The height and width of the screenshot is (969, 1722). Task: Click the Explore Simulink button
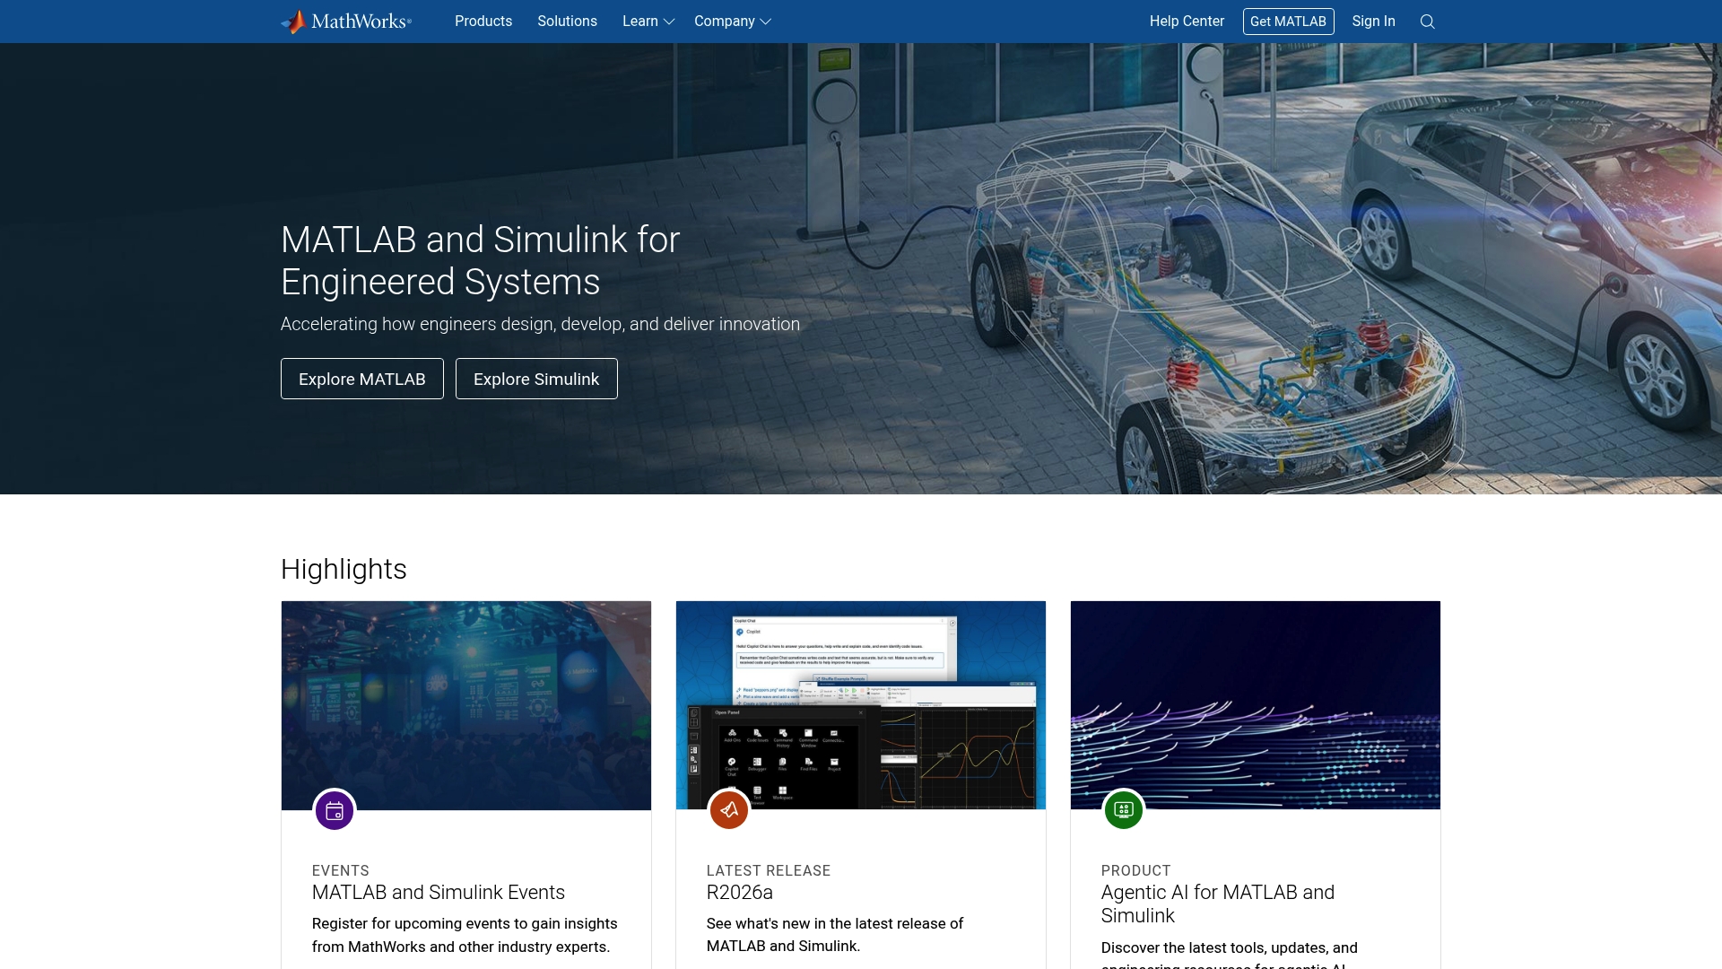(x=536, y=379)
